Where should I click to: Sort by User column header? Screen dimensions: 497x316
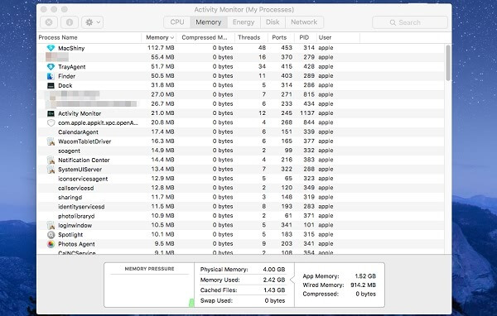point(338,37)
